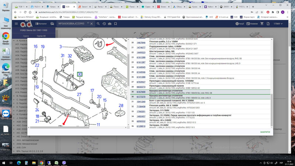Click ЗАКРИТИ to close the dialog

[x=265, y=132]
